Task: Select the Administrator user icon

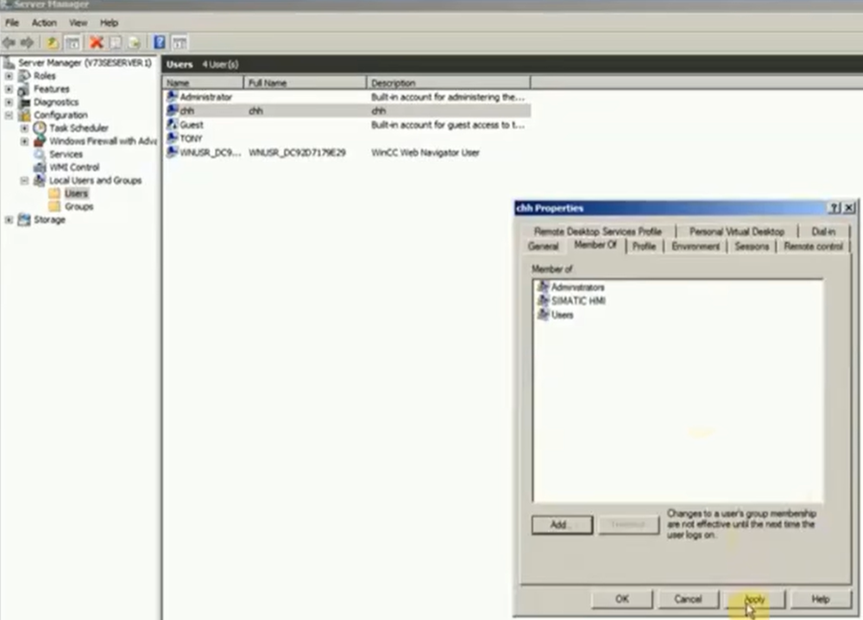Action: point(173,97)
